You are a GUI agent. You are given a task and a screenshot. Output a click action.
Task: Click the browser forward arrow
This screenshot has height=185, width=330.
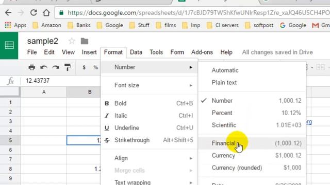pyautogui.click(x=21, y=13)
